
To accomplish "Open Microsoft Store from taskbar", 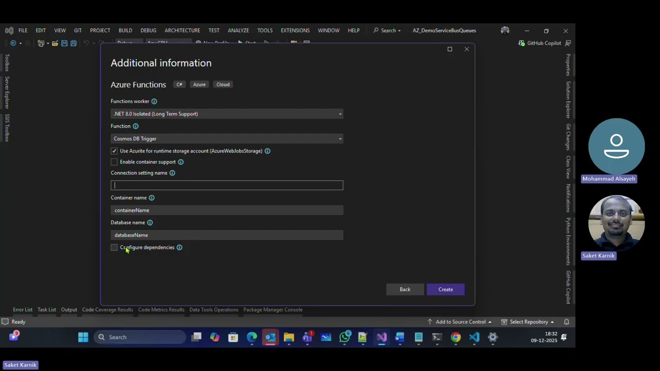I will pyautogui.click(x=233, y=338).
